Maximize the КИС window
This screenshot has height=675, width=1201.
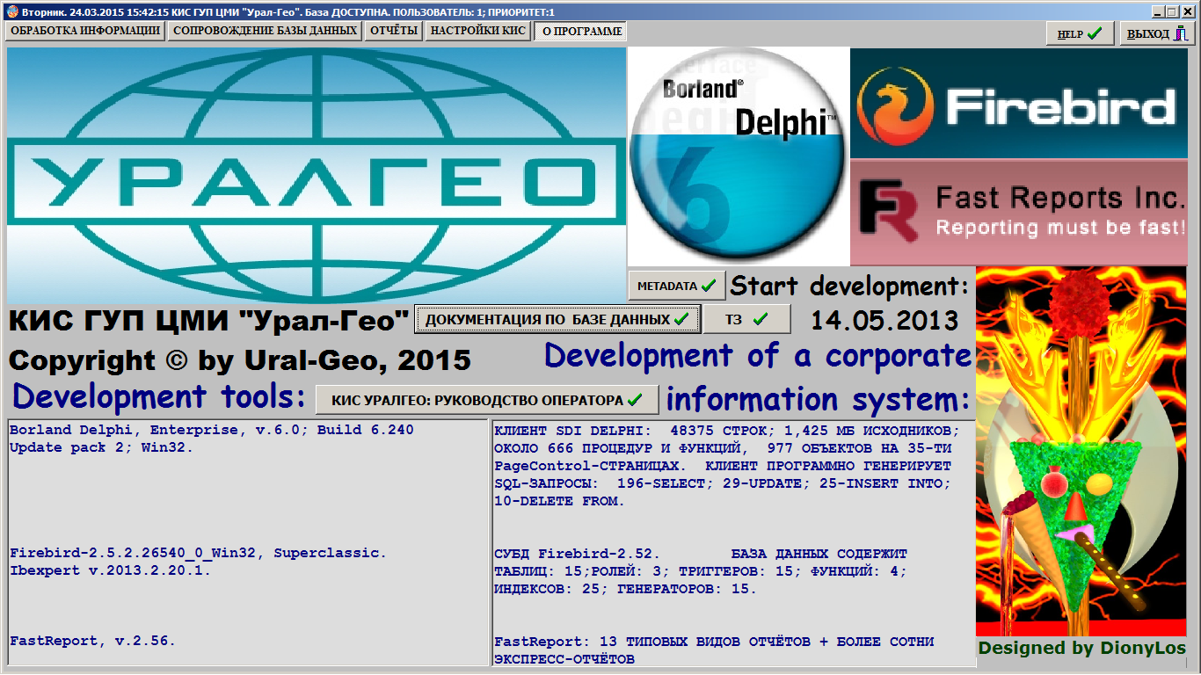(1172, 11)
